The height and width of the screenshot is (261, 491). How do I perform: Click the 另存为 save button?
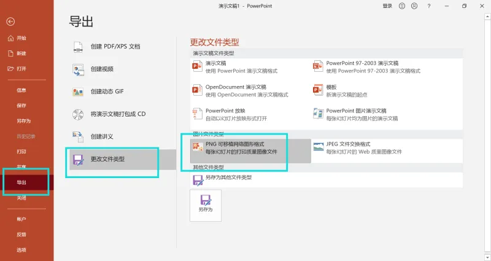(x=206, y=205)
